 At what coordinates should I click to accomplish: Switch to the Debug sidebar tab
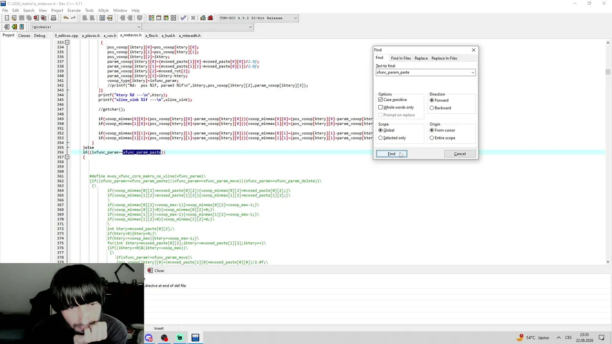point(40,35)
